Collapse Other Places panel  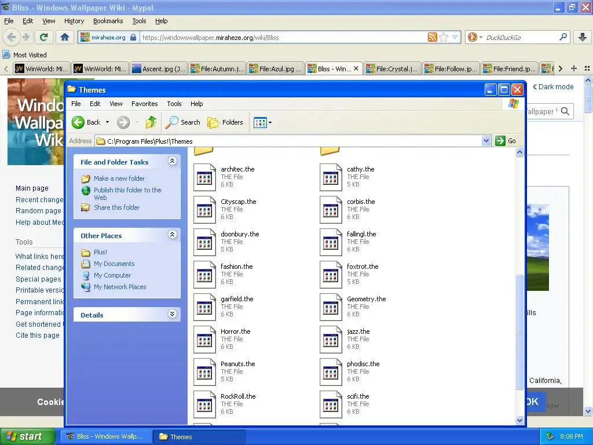coord(172,235)
